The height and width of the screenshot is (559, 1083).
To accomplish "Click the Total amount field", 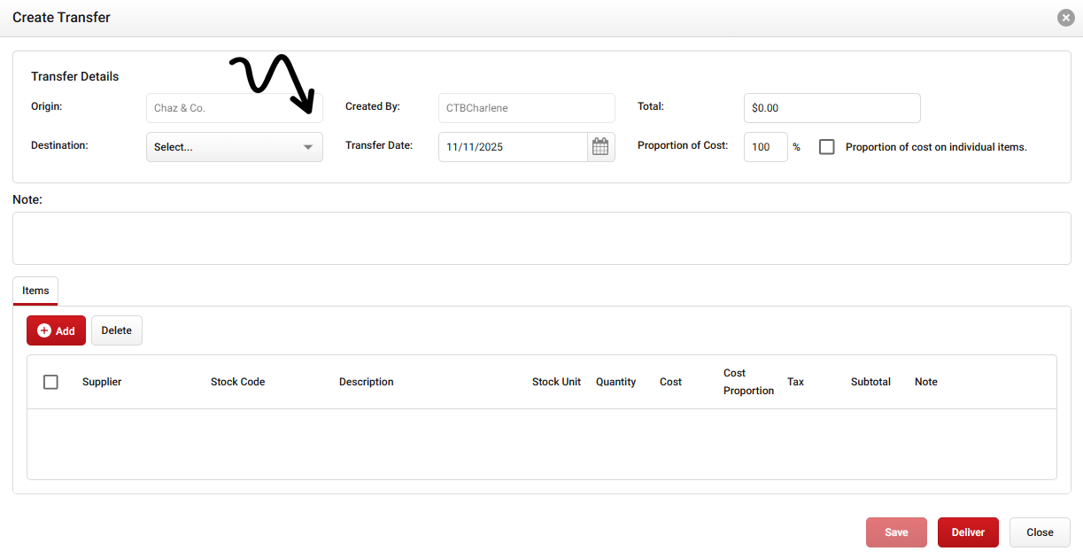I will tap(832, 108).
